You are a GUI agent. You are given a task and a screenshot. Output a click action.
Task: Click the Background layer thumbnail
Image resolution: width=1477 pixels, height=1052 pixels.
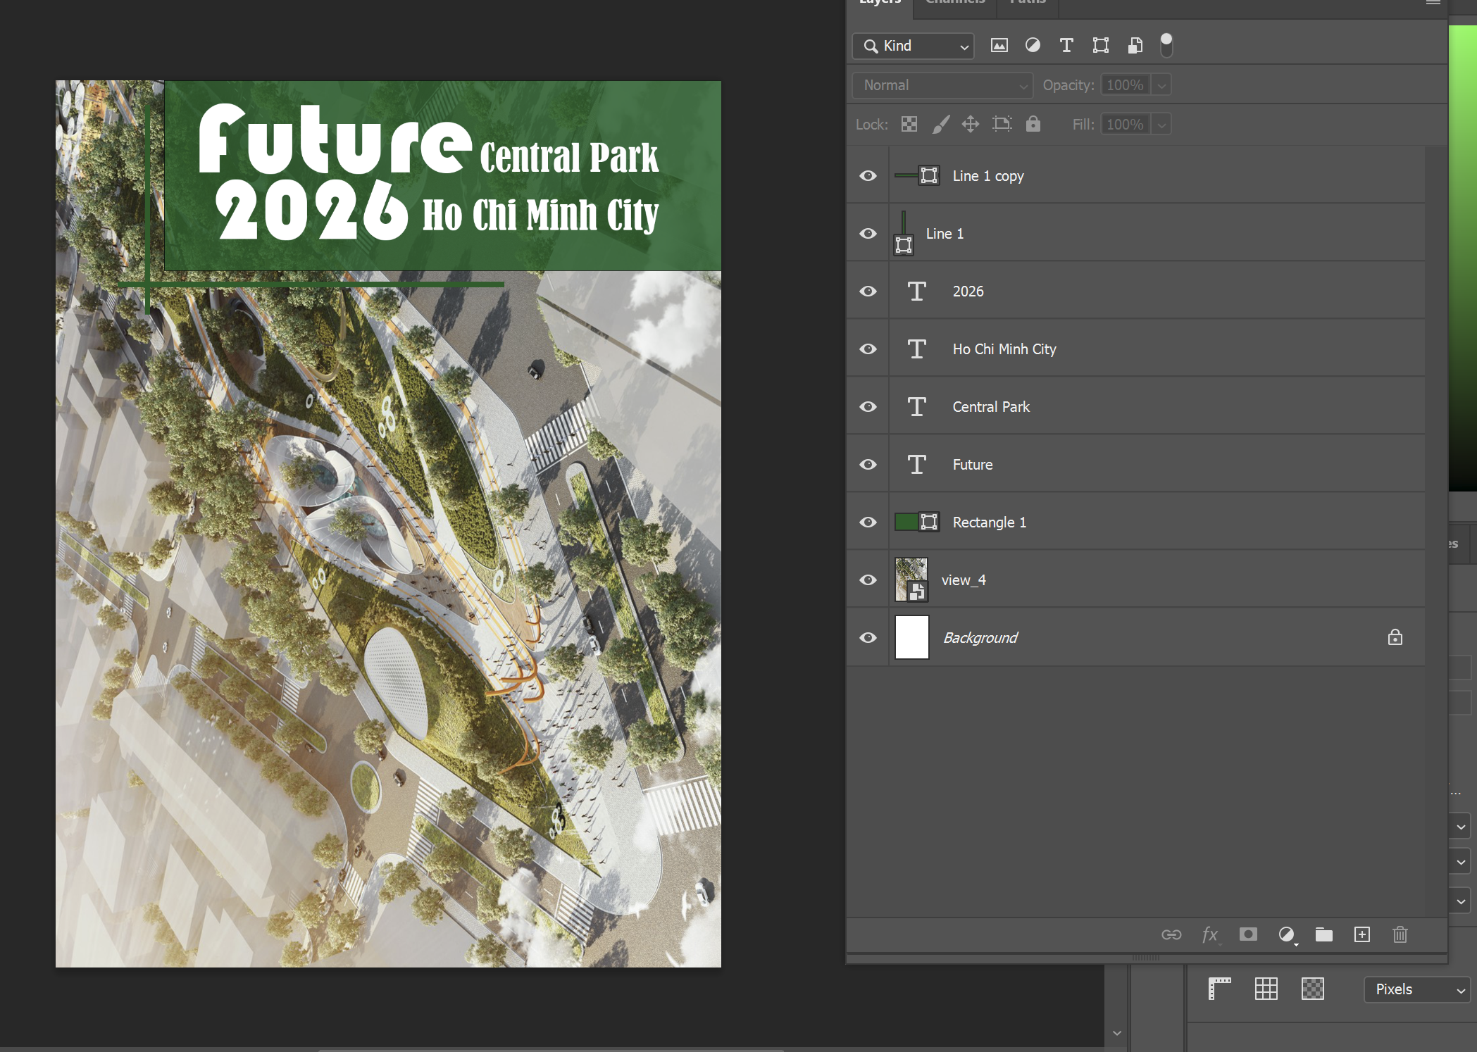click(x=911, y=638)
